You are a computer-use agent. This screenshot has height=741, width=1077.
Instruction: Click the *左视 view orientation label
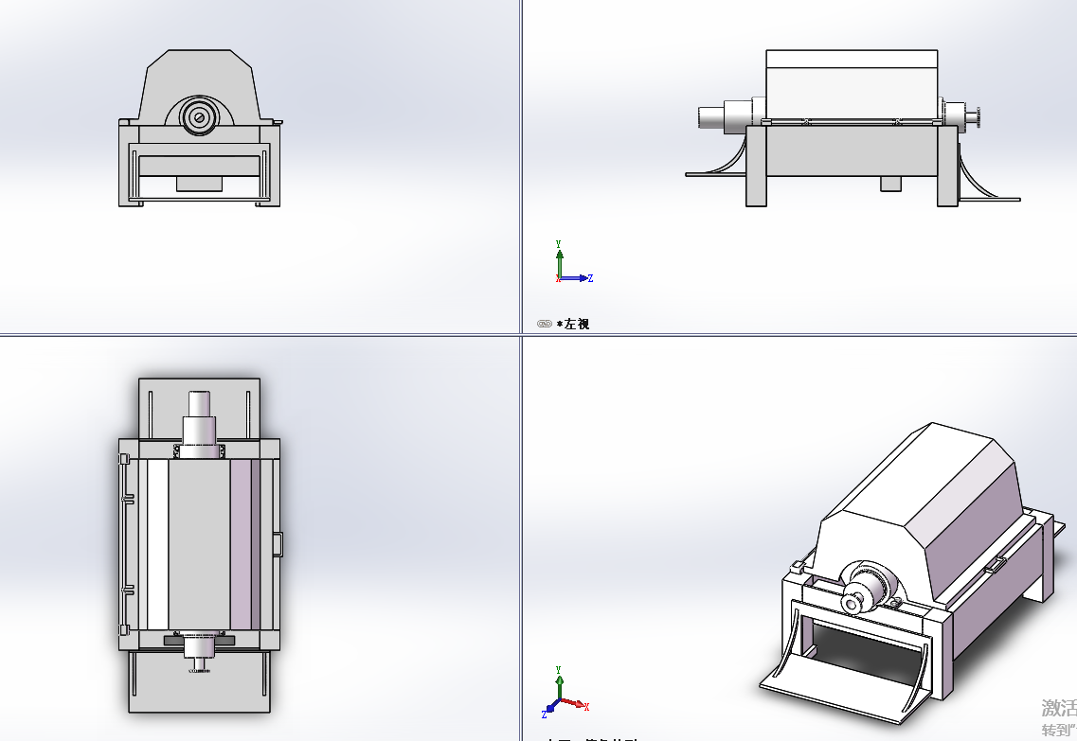tap(576, 324)
